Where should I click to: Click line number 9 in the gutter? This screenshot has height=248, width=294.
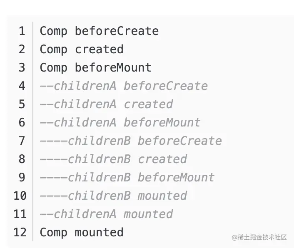[22, 178]
